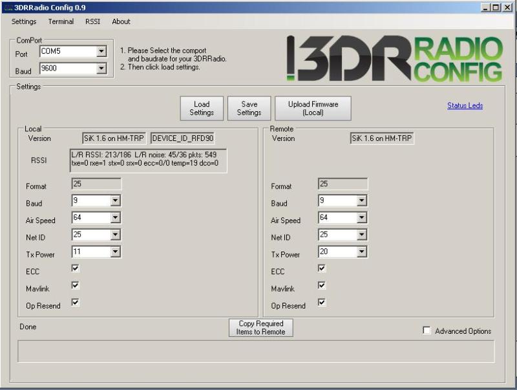Open the Terminal menu
Image resolution: width=517 pixels, height=390 pixels.
tap(61, 21)
